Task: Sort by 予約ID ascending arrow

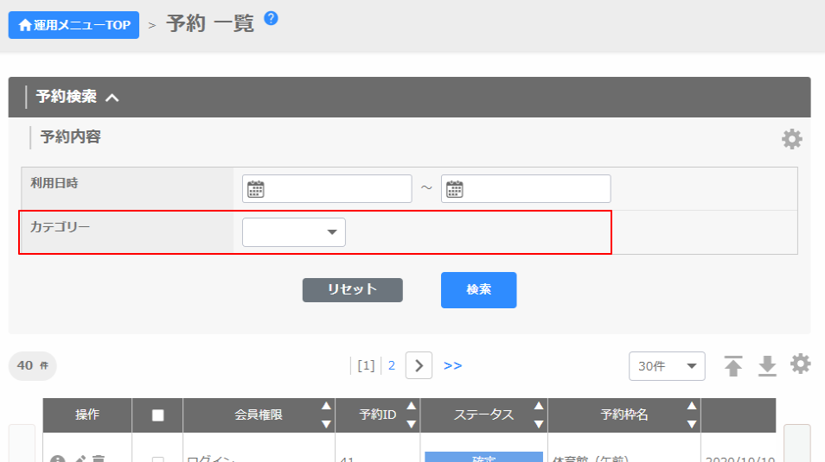Action: point(411,406)
